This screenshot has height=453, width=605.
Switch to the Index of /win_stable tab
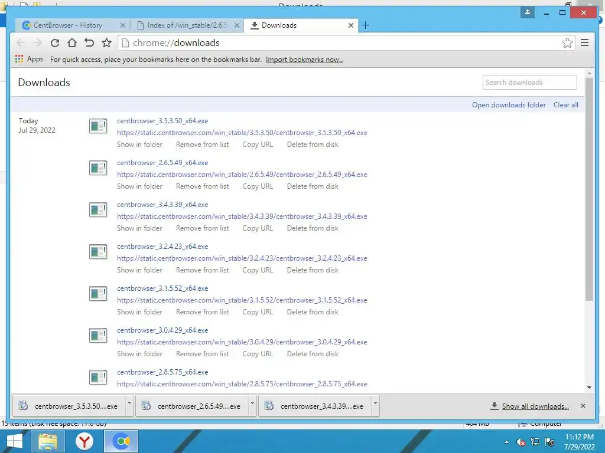coord(187,25)
